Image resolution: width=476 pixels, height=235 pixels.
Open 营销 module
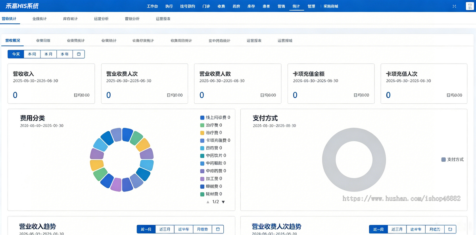point(281,6)
